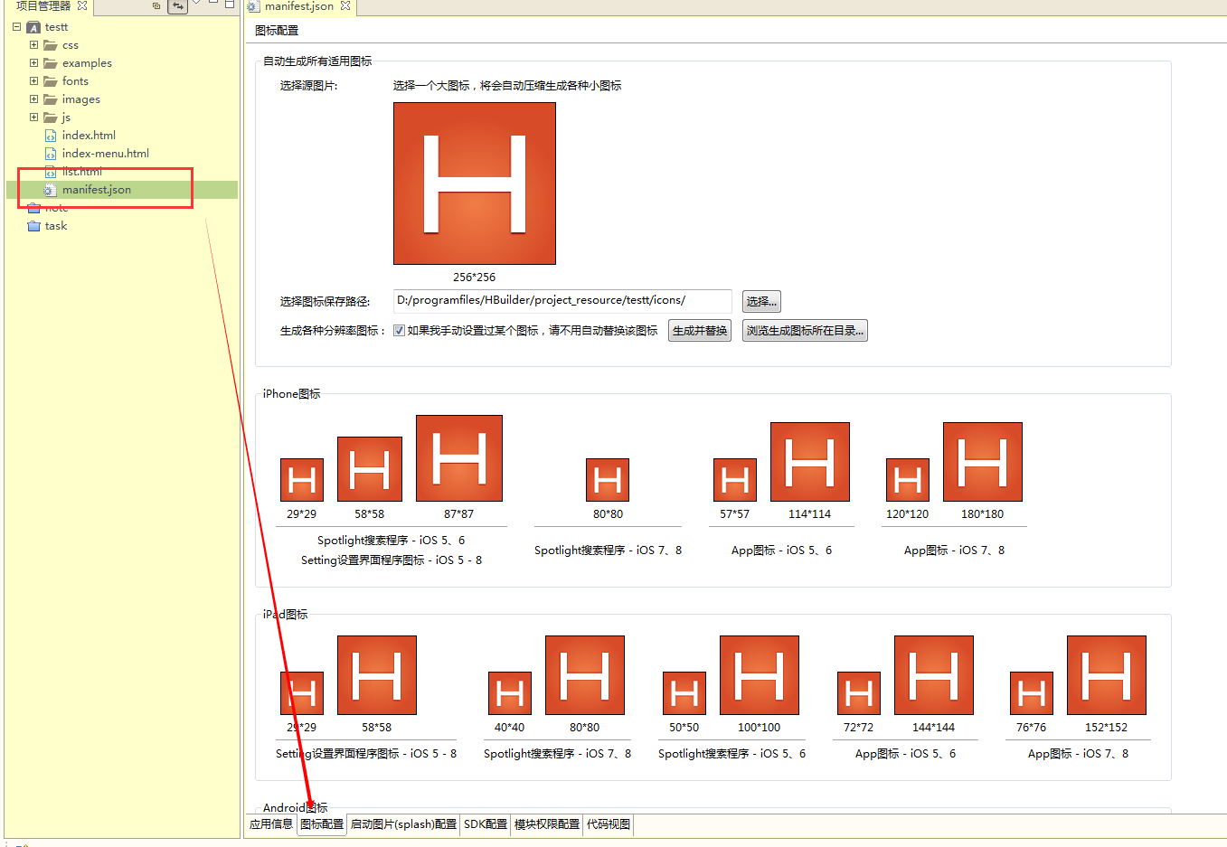Click the manifest.json file icon in project tree
This screenshot has height=847, width=1227.
click(x=51, y=190)
